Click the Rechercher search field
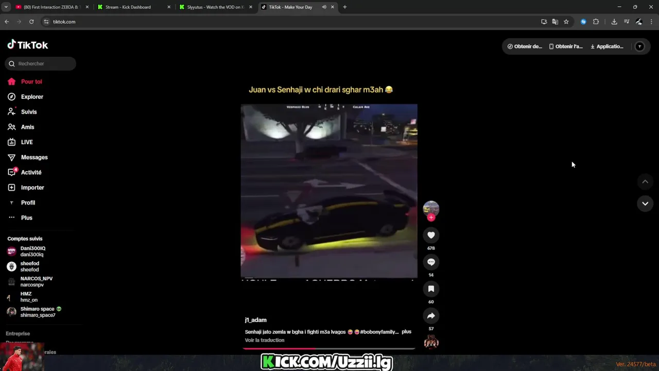 point(41,63)
